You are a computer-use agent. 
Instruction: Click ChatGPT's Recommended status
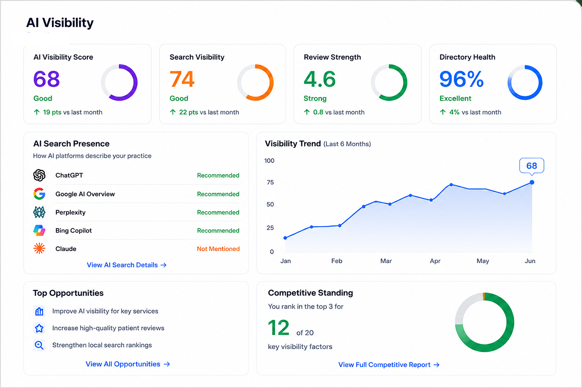[218, 175]
